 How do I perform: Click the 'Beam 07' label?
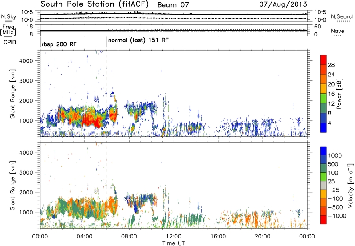coord(173,5)
